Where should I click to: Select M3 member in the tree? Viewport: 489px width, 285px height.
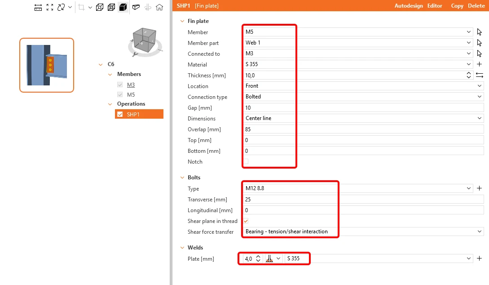pos(131,85)
